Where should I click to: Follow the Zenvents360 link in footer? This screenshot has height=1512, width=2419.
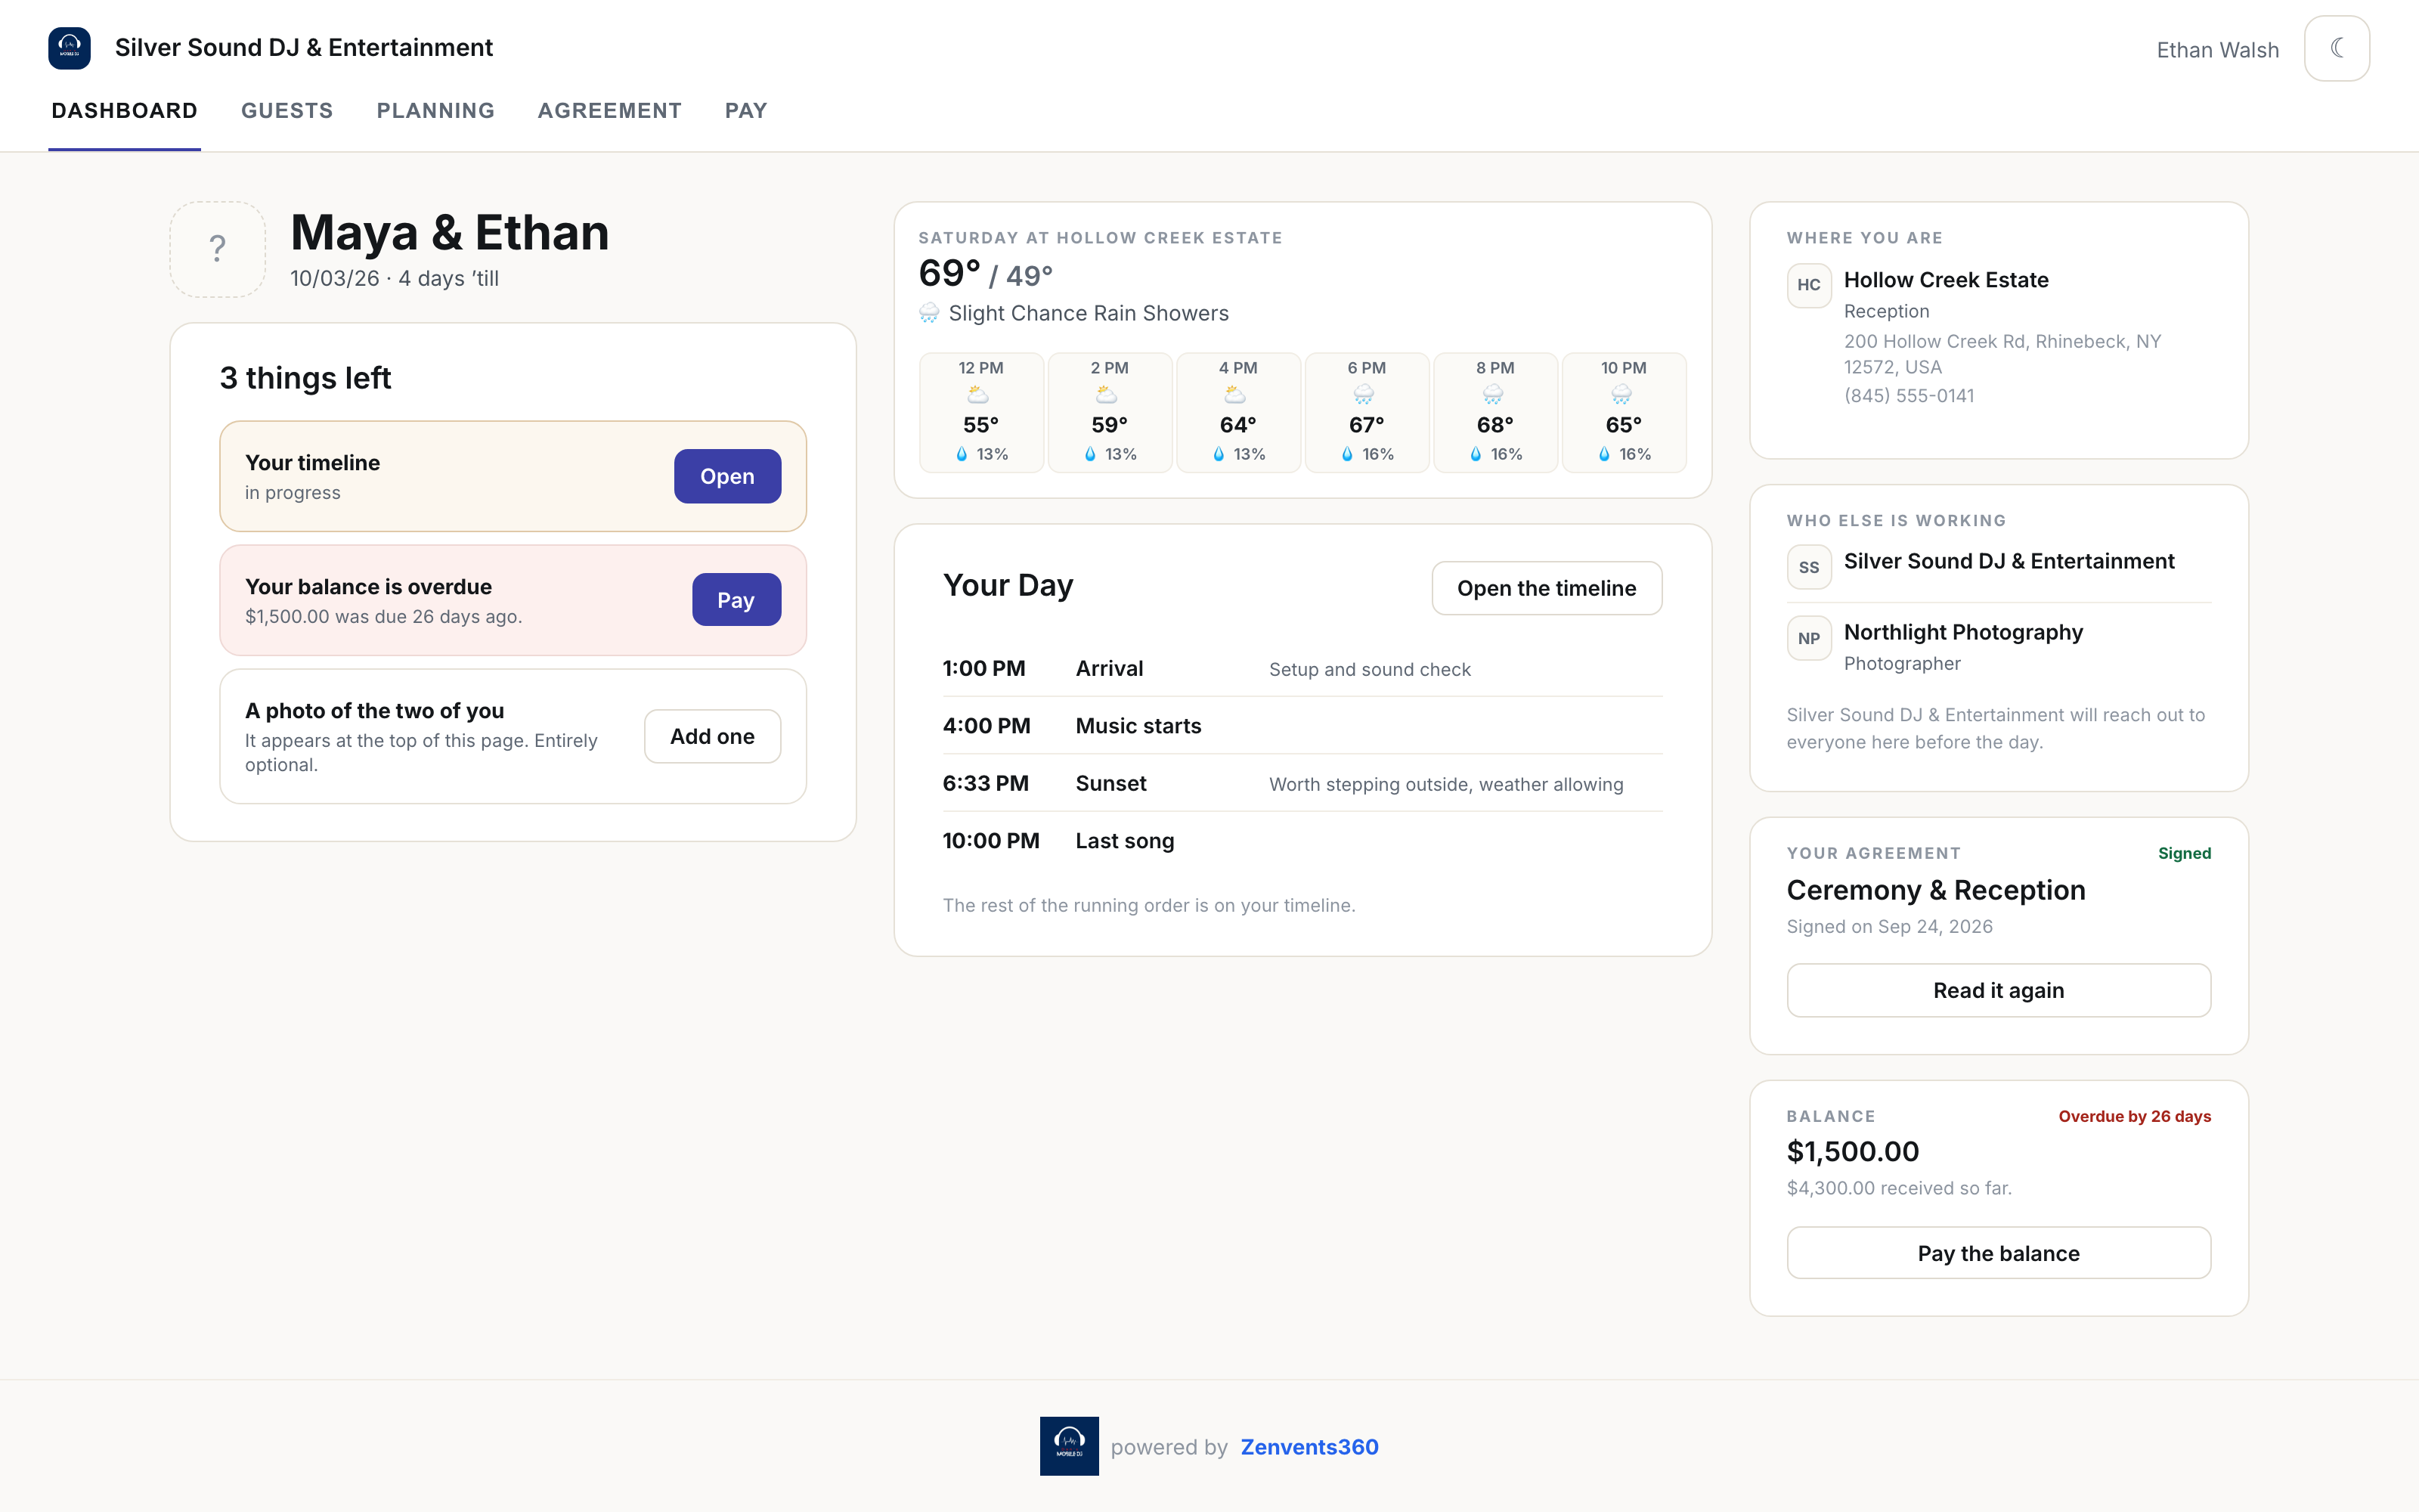(x=1309, y=1447)
